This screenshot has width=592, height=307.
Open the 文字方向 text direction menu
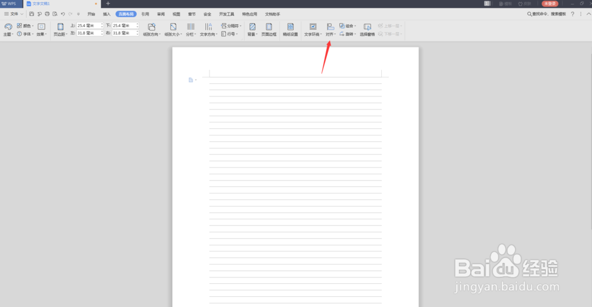208,30
